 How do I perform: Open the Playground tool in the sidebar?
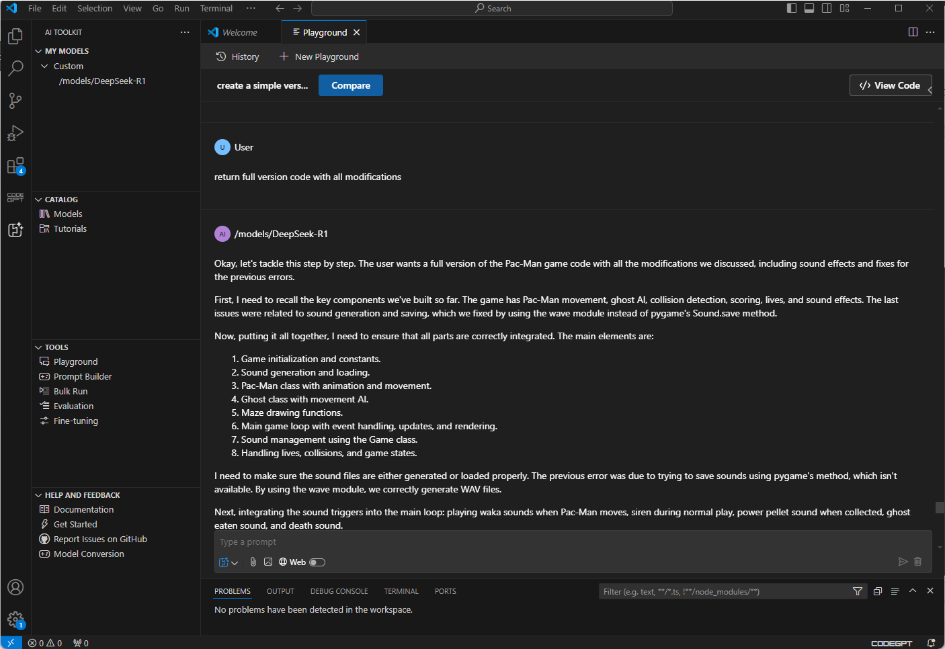point(75,361)
